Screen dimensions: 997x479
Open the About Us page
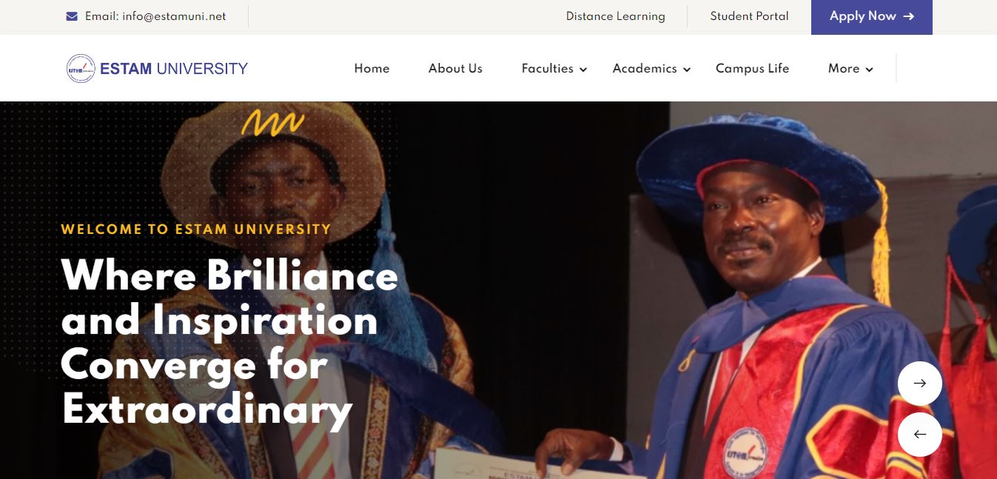455,68
